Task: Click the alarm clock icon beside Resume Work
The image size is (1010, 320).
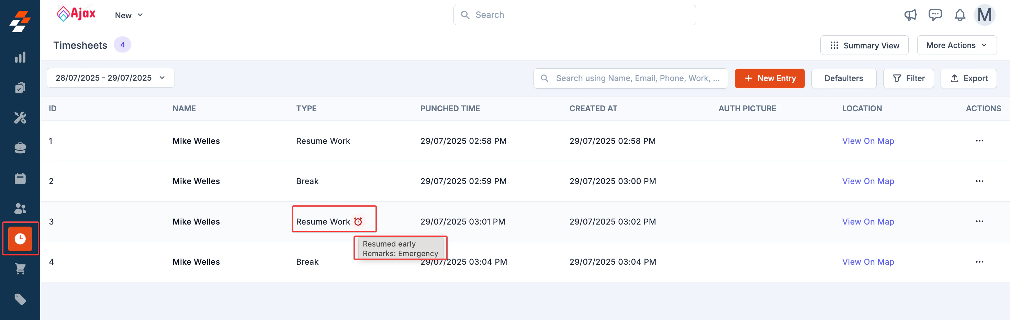Action: 358,222
